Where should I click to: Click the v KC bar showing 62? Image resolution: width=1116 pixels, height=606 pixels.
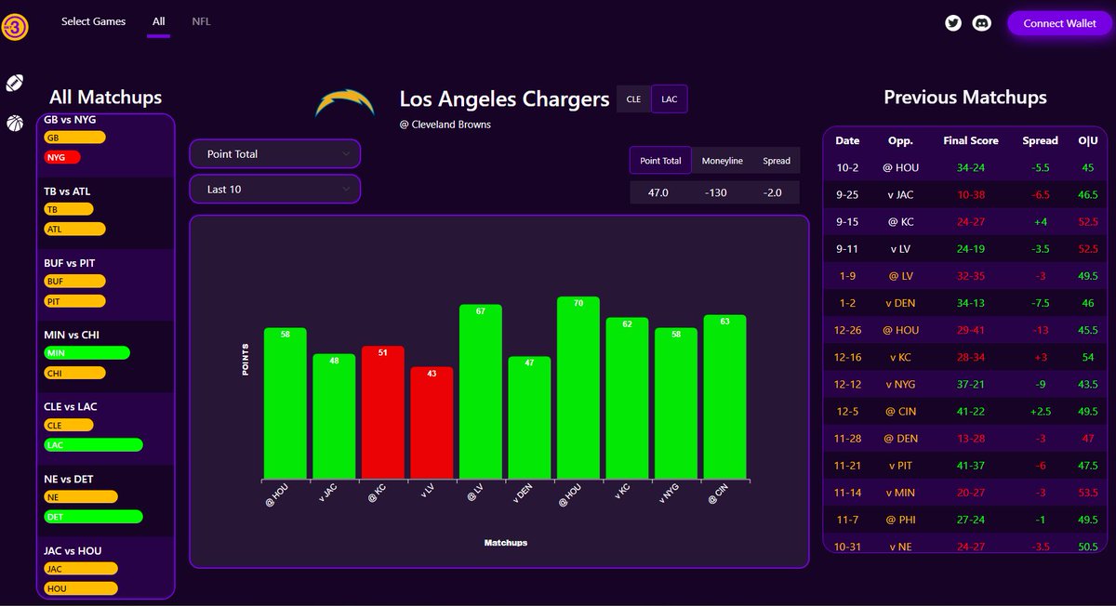[627, 398]
